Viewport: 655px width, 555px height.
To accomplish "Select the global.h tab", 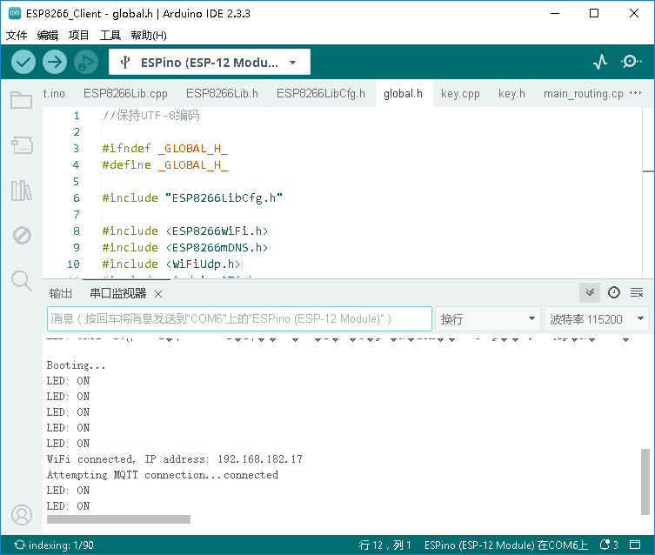I will click(x=403, y=94).
